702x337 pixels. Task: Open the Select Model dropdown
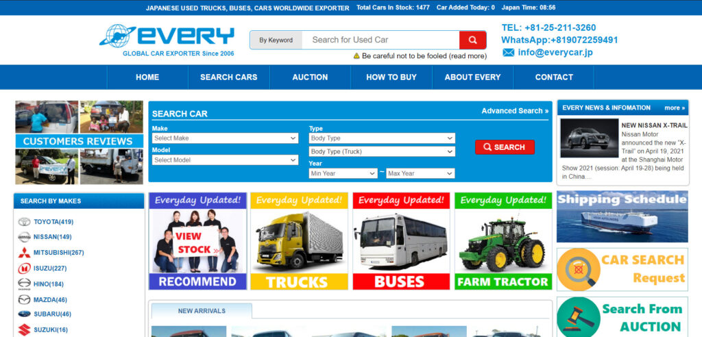pyautogui.click(x=225, y=160)
